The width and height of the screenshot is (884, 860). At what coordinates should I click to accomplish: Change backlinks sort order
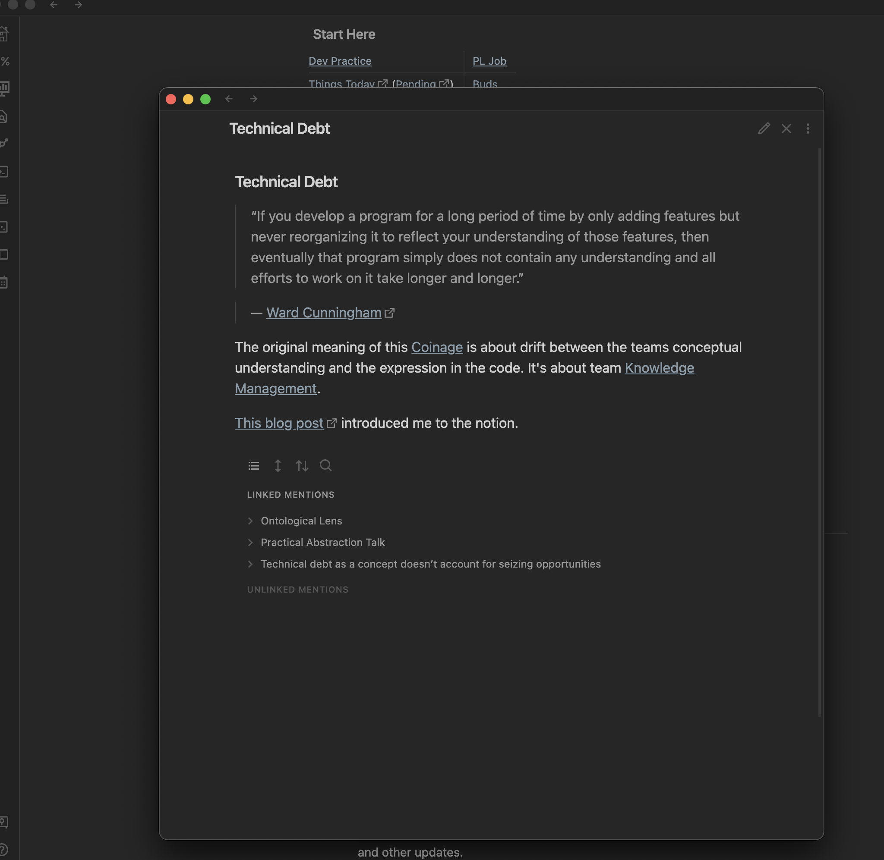click(302, 466)
